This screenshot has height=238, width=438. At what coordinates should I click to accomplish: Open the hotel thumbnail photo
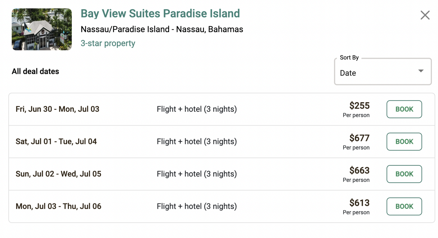coord(42,29)
